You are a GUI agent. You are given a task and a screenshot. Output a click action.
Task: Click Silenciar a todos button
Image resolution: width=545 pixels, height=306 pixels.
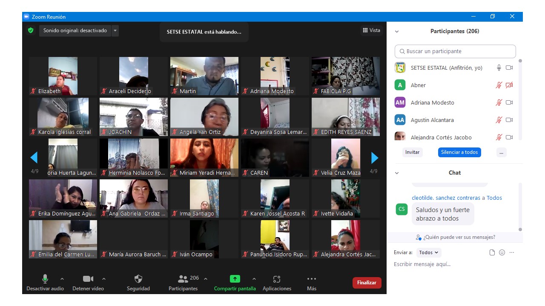[459, 152]
